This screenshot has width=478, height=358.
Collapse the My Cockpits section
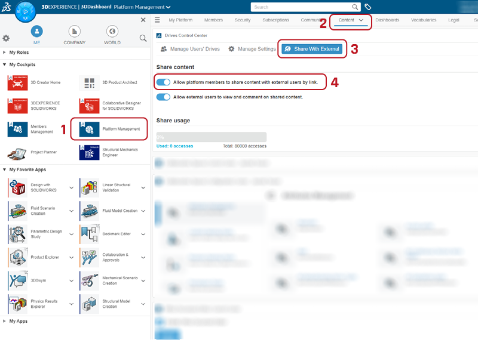point(5,64)
